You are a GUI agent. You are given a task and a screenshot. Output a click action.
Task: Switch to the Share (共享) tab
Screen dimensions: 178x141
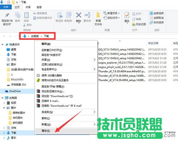pos(28,7)
